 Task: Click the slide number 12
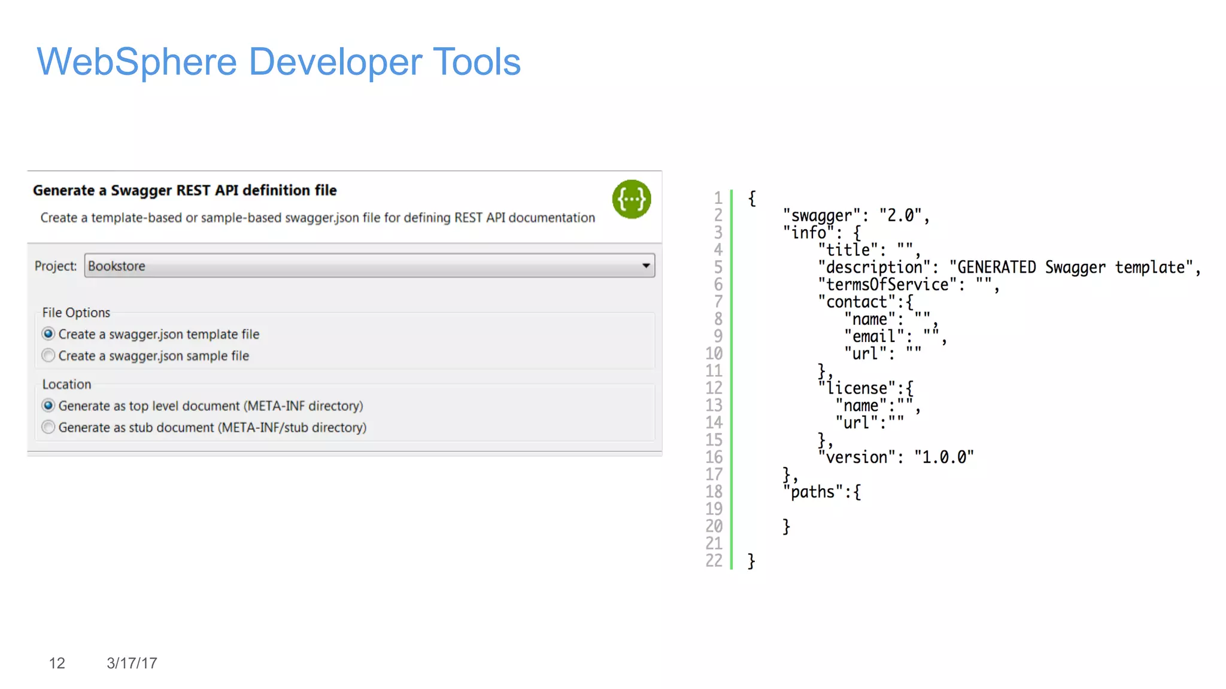coord(57,663)
